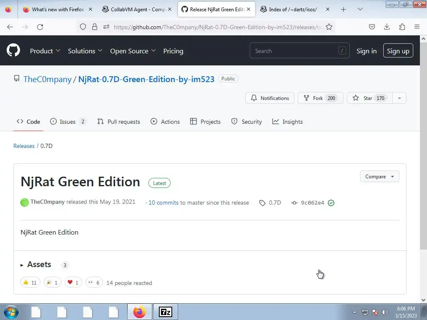Click the Notifications button
The width and height of the screenshot is (427, 320).
[270, 98]
